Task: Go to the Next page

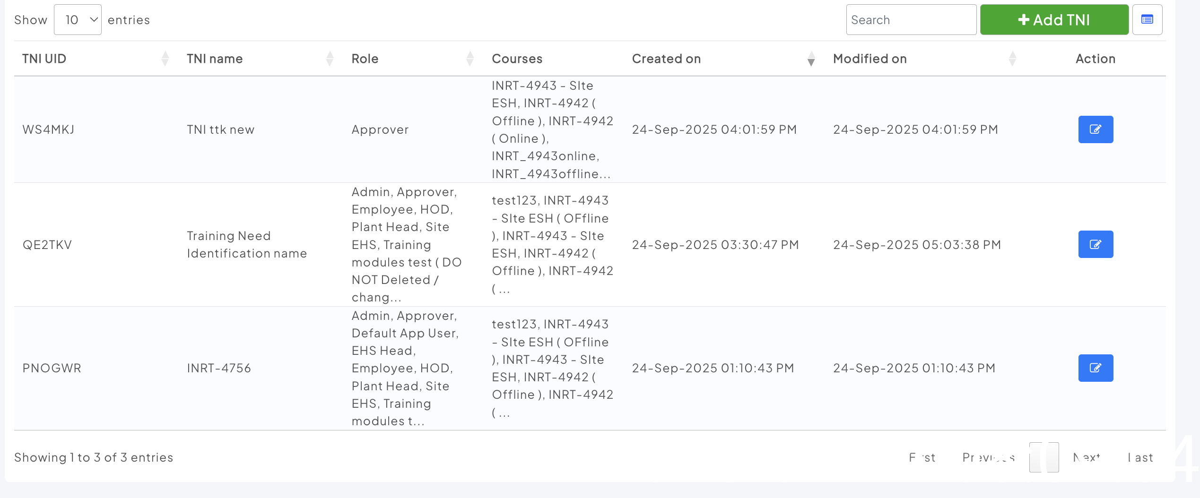Action: pyautogui.click(x=1087, y=457)
